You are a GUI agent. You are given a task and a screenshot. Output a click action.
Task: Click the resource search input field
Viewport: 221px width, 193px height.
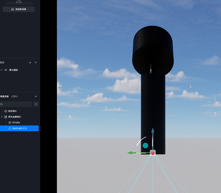pos(16,104)
